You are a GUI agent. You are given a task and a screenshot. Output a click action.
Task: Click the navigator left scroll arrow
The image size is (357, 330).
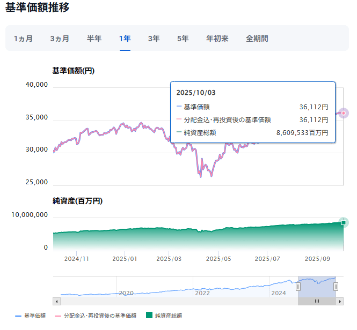(x=56, y=301)
